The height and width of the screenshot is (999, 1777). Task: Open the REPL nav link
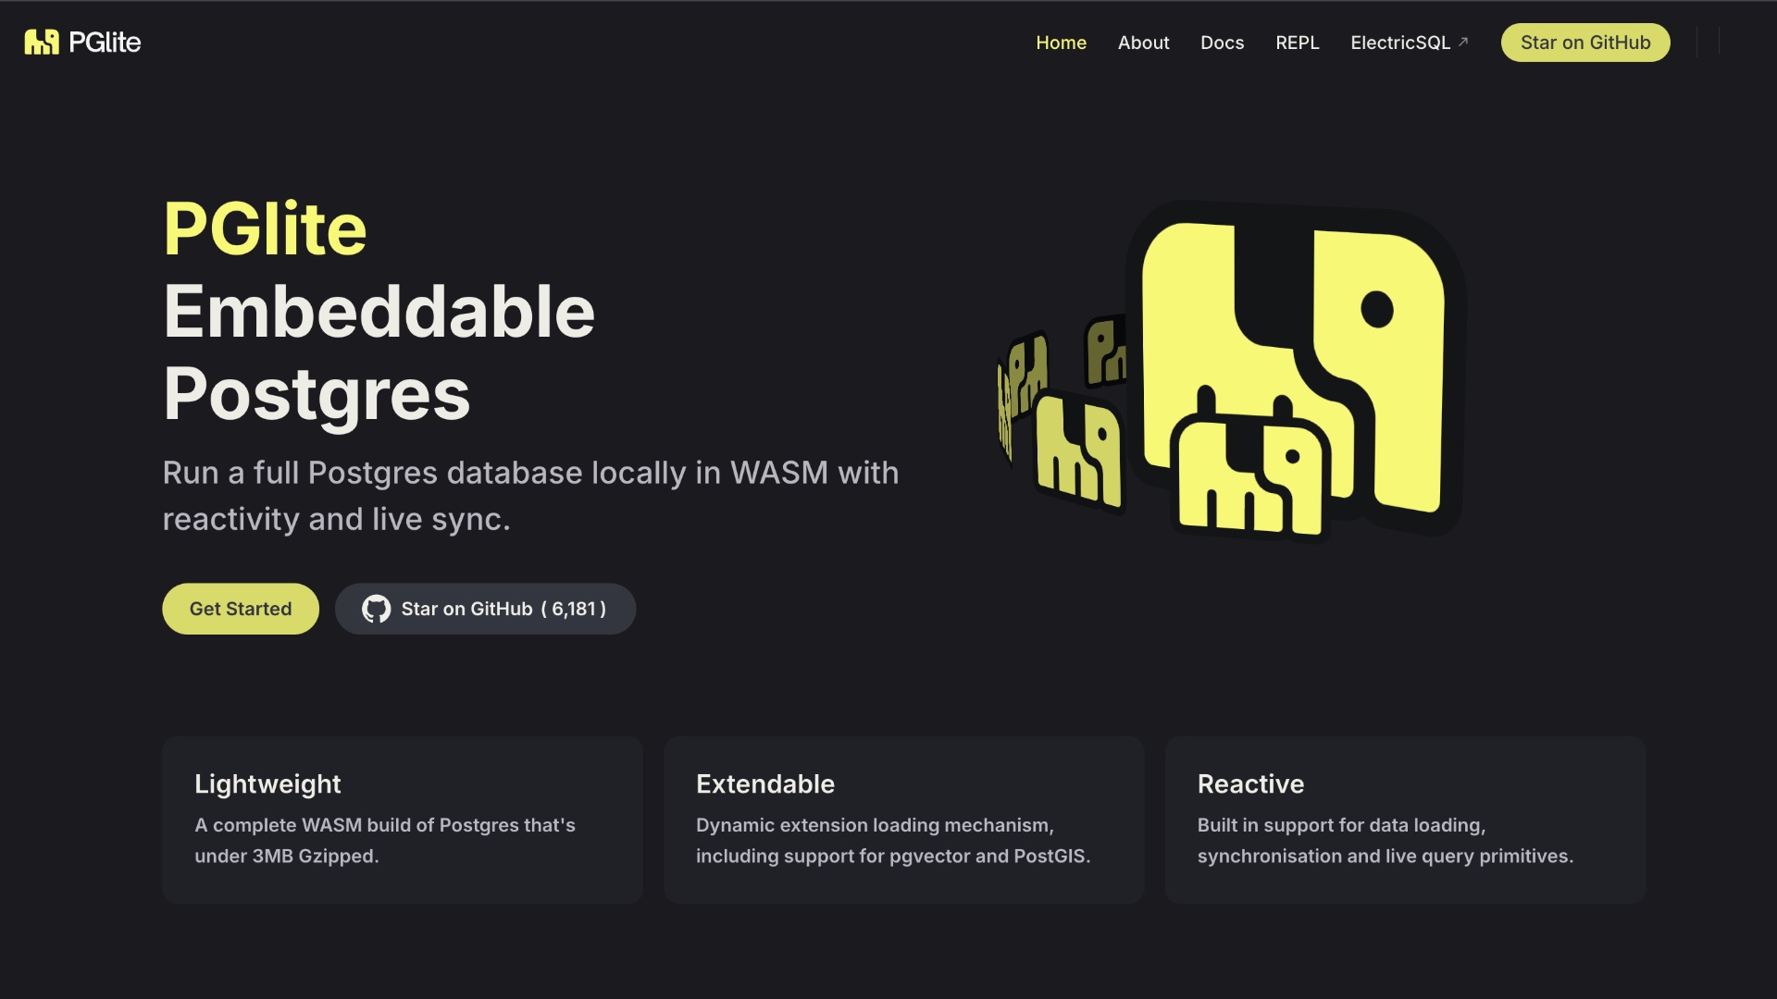tap(1297, 43)
